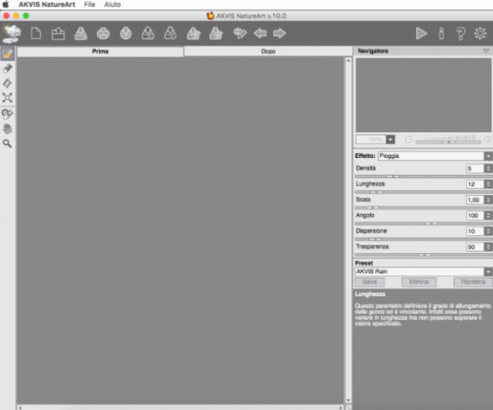
Task: Click the canvas vertical scrollbar down arrow
Action: pos(348,400)
